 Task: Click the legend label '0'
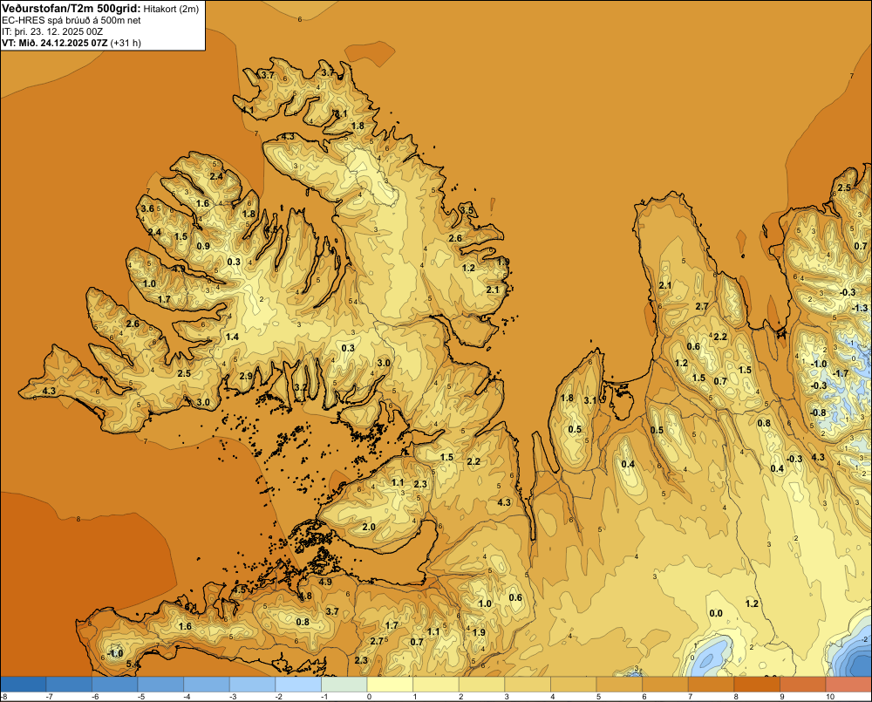coord(369,697)
